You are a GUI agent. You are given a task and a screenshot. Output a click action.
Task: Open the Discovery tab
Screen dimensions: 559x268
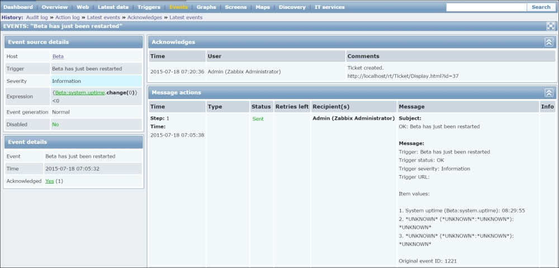click(x=292, y=7)
